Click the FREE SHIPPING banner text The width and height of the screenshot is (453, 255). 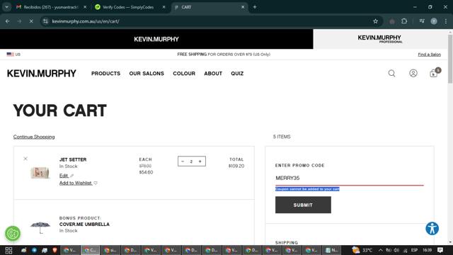tap(224, 55)
